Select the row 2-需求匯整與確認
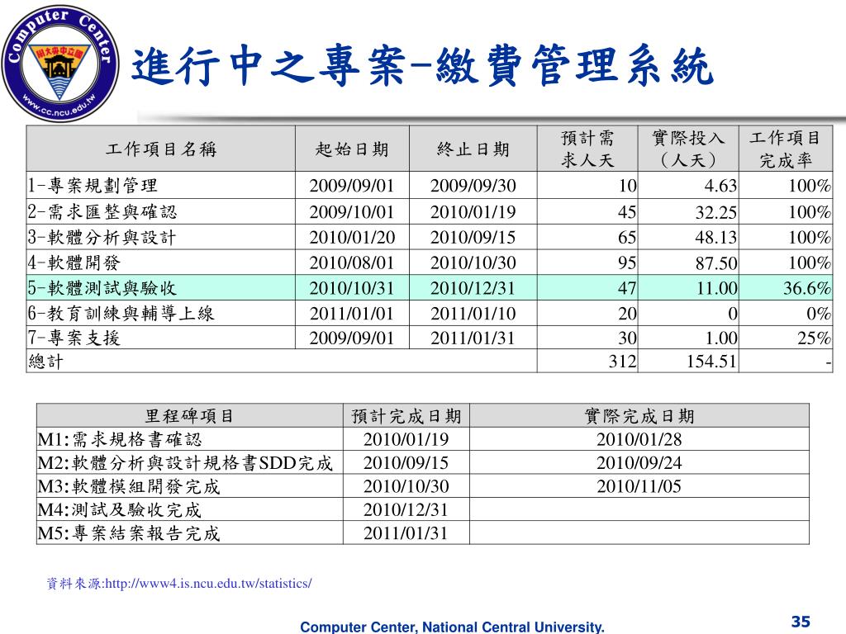The width and height of the screenshot is (846, 634). point(430,211)
